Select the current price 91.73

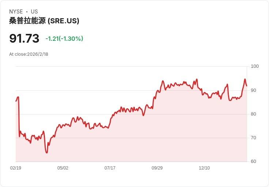tap(24, 38)
